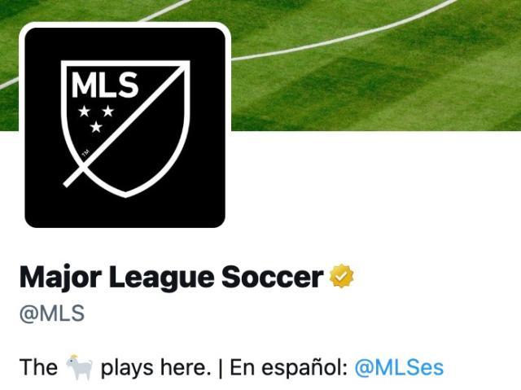Click the tiny TM mark on crest
The image size is (521, 390).
85,153
